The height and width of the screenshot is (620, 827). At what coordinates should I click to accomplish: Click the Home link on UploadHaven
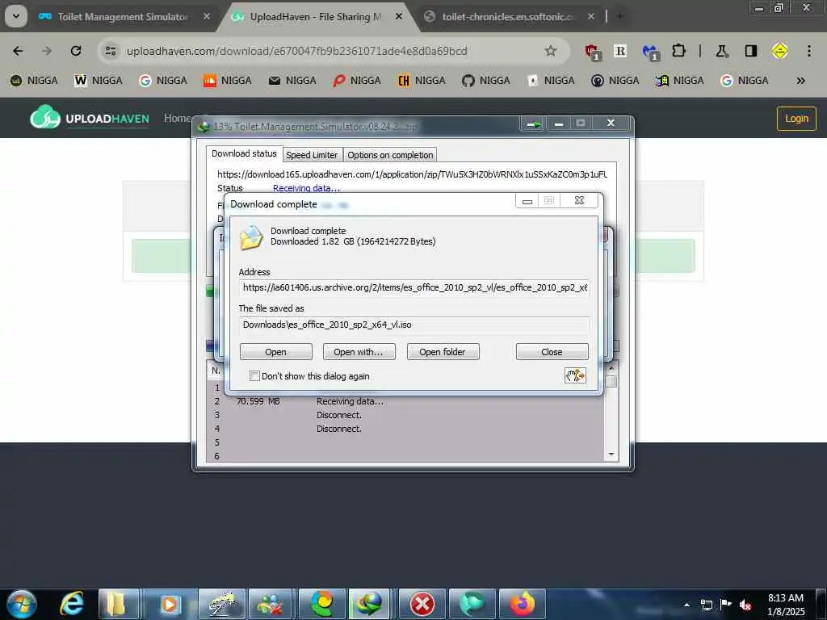coord(177,118)
